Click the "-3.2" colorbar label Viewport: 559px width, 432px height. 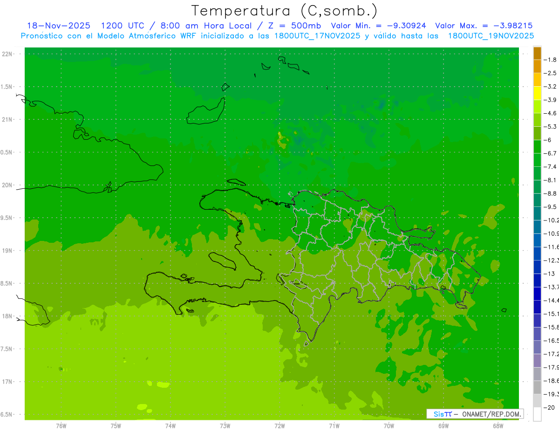(x=550, y=87)
